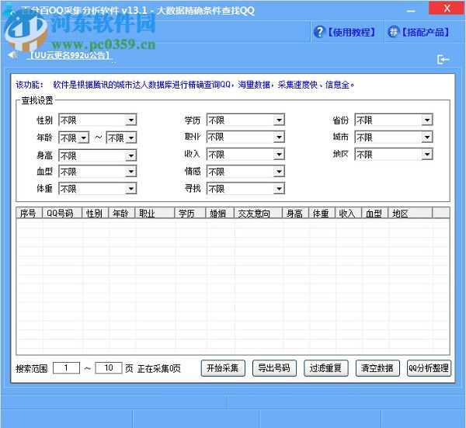This screenshot has height=428, width=466.
Task: Click the 性别 table column header
Action: [x=96, y=213]
